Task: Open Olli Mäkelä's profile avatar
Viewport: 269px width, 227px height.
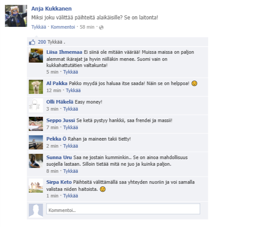Action: [36, 105]
